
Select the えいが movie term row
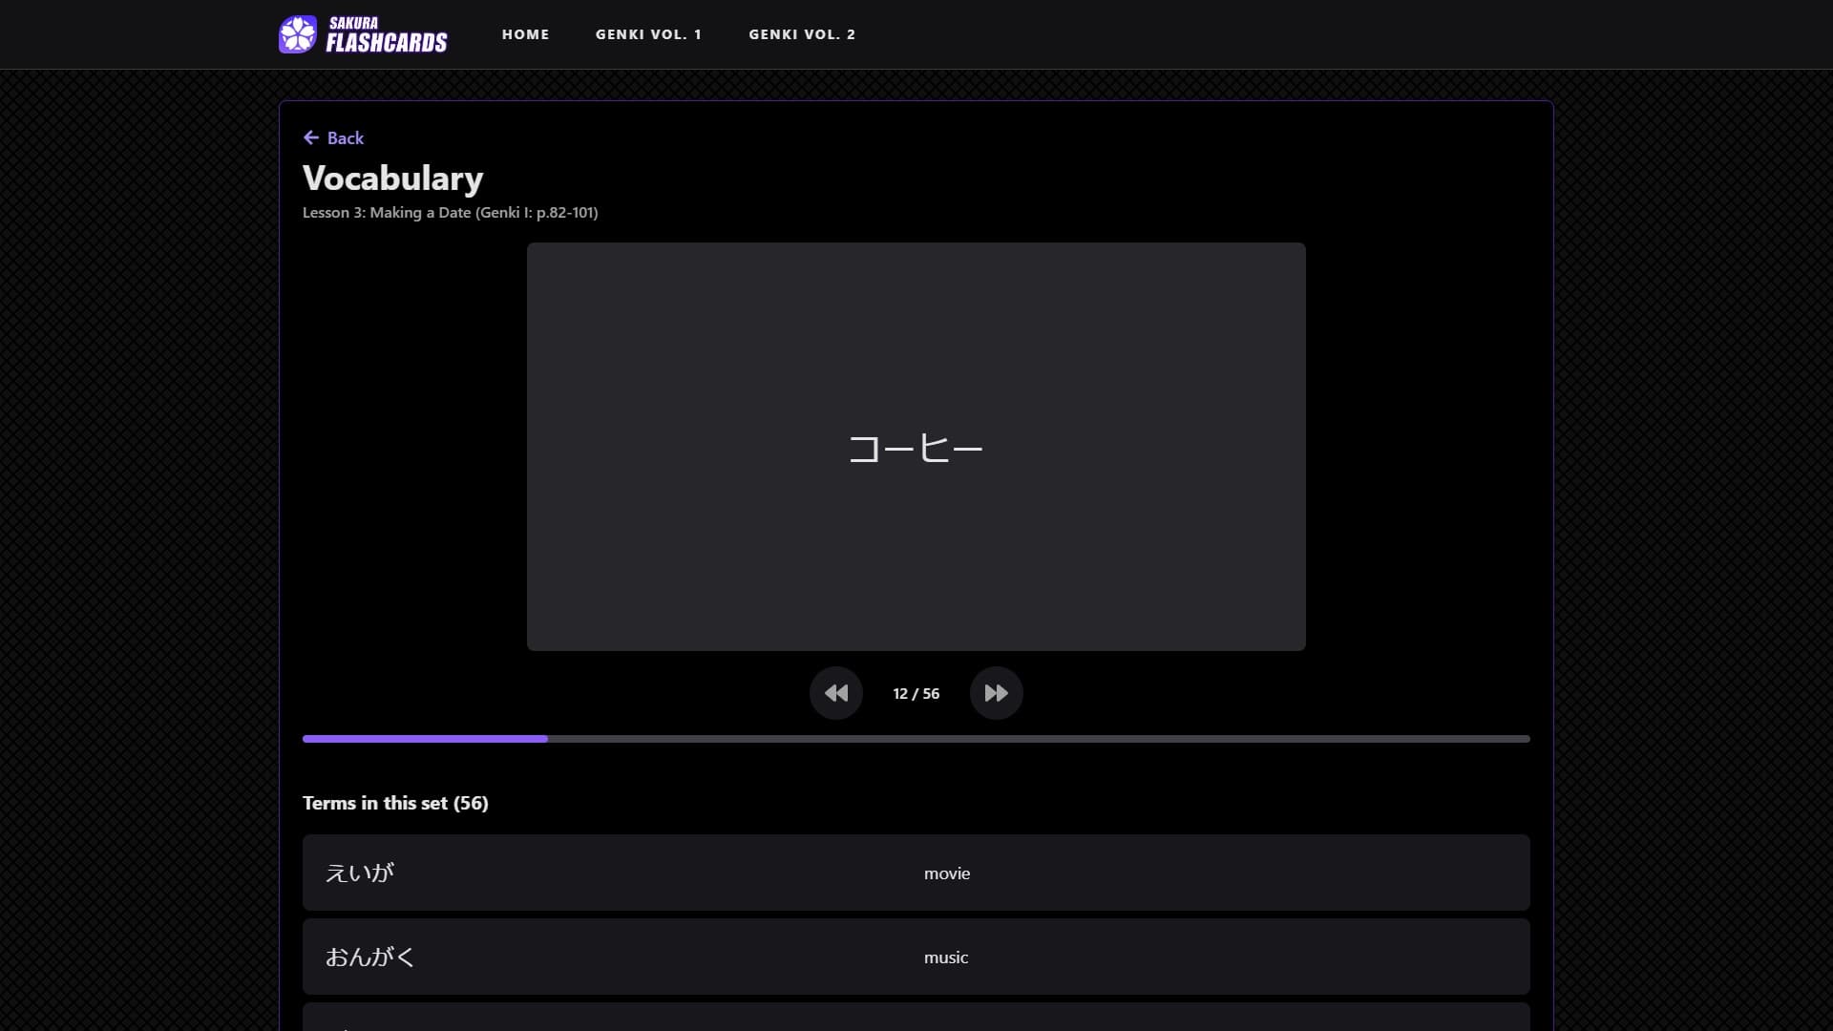coord(916,873)
